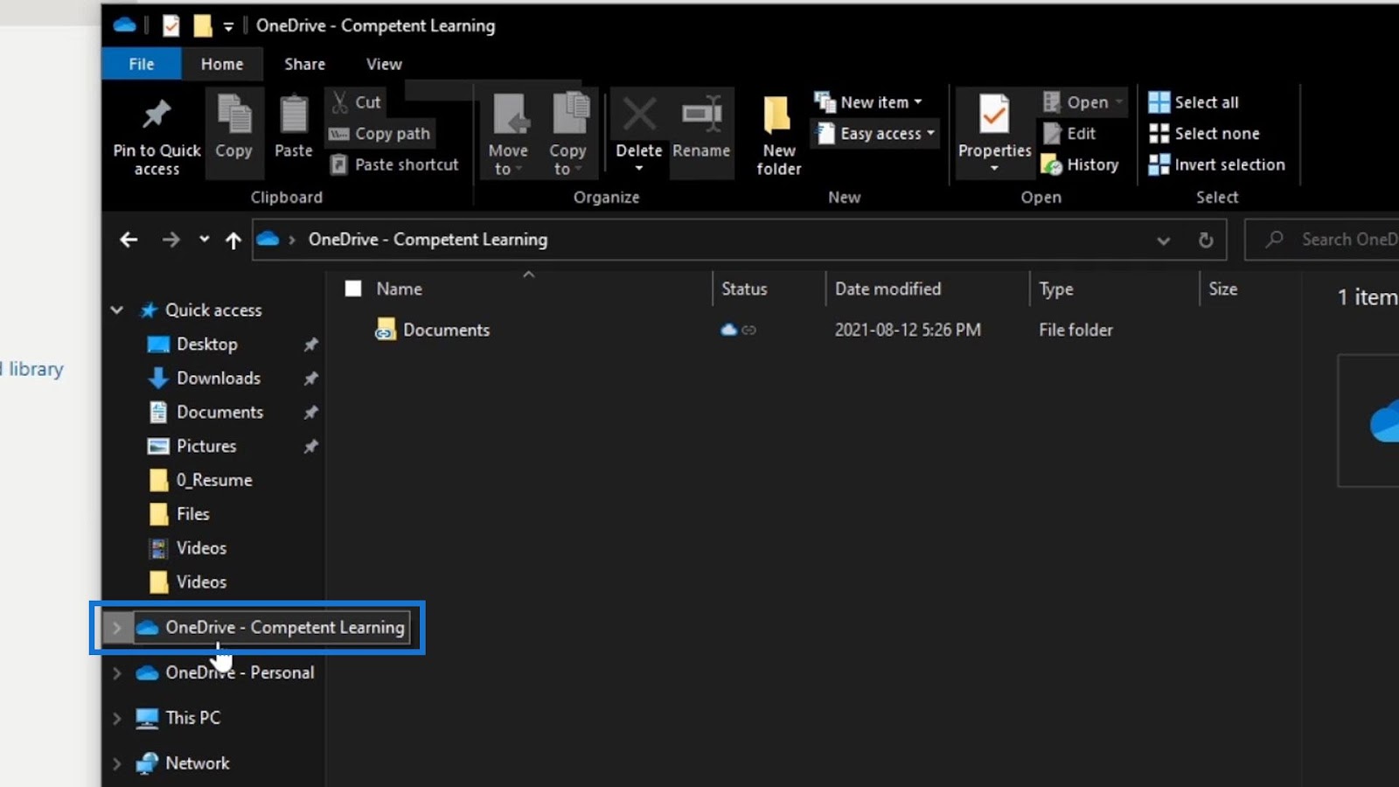Open the Move to menu

pyautogui.click(x=508, y=134)
